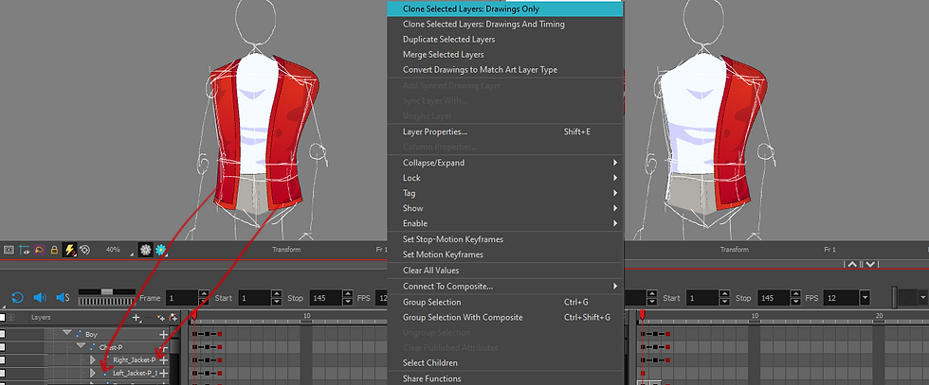
Task: Click the up chevron above right timeline
Action: click(x=852, y=264)
